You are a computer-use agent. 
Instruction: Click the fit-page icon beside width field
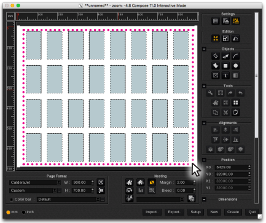pos(101,182)
